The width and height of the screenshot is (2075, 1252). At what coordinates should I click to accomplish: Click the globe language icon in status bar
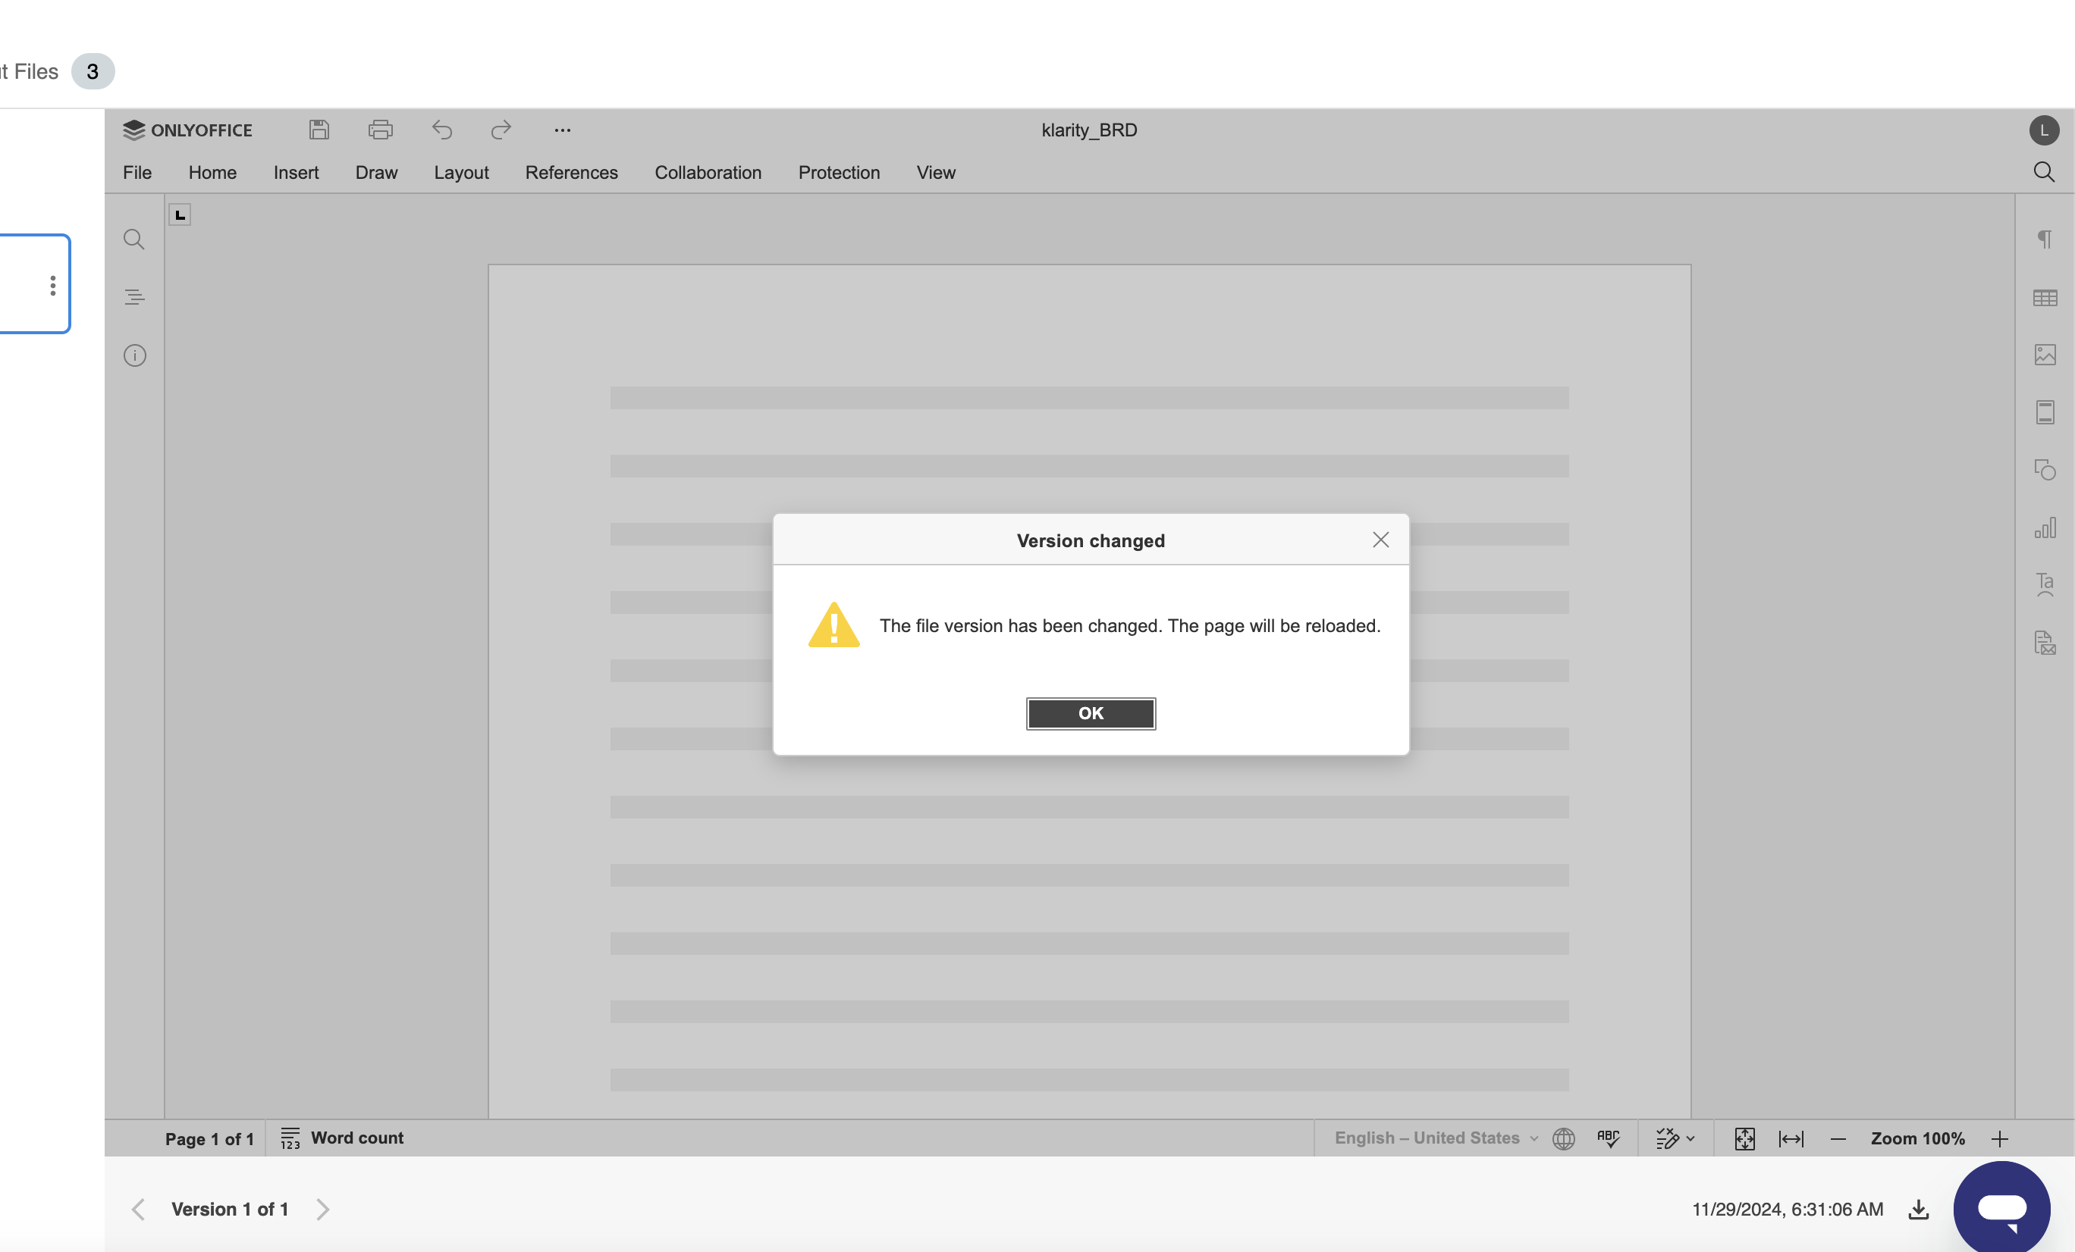[x=1564, y=1138]
